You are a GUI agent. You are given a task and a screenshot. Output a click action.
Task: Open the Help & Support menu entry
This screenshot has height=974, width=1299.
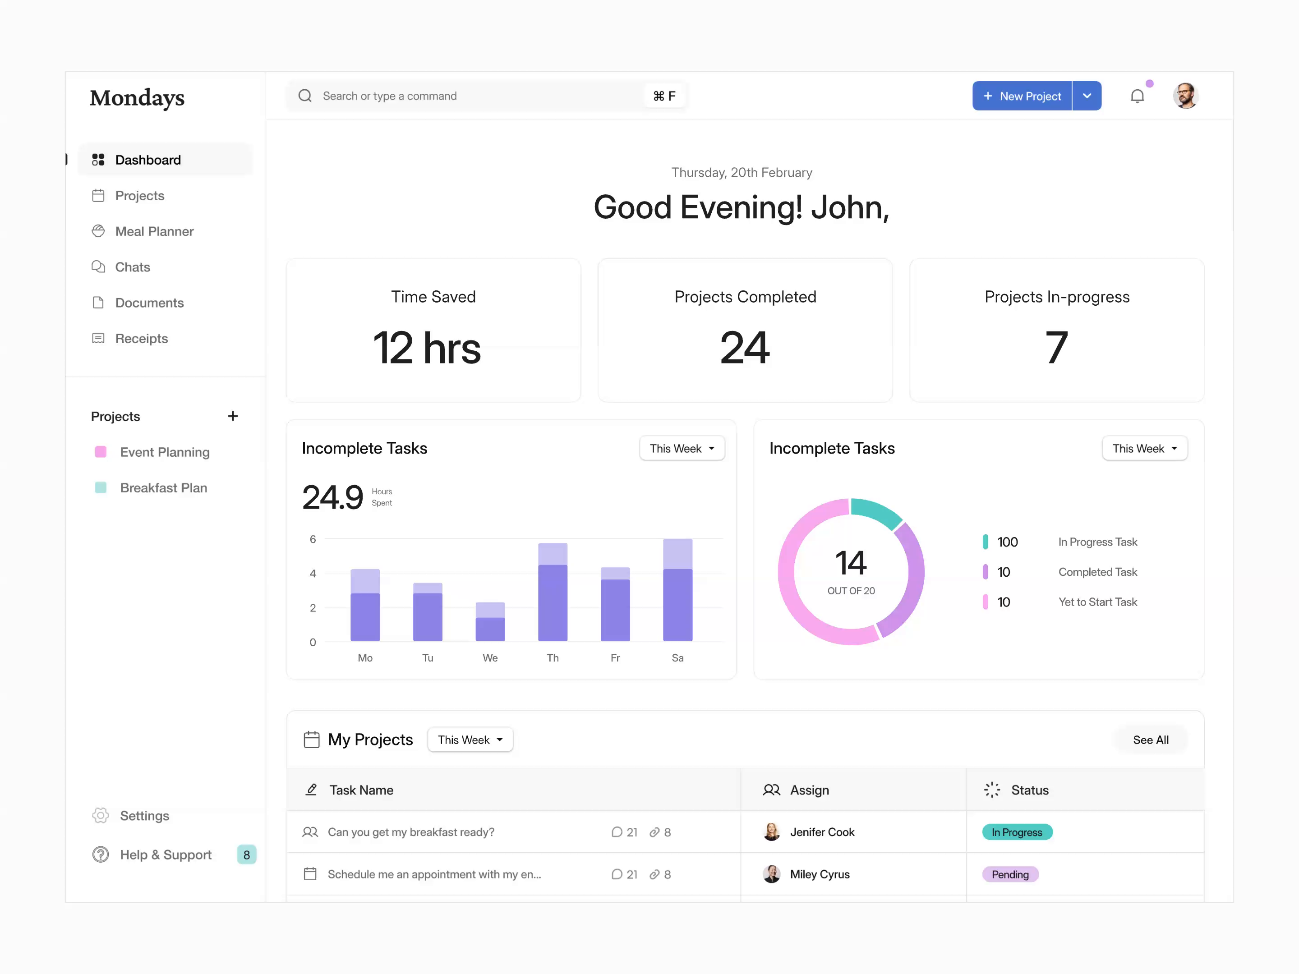[x=165, y=854]
